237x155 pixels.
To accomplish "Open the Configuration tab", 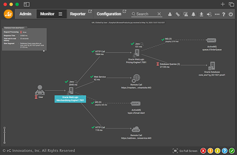I will coord(109,14).
